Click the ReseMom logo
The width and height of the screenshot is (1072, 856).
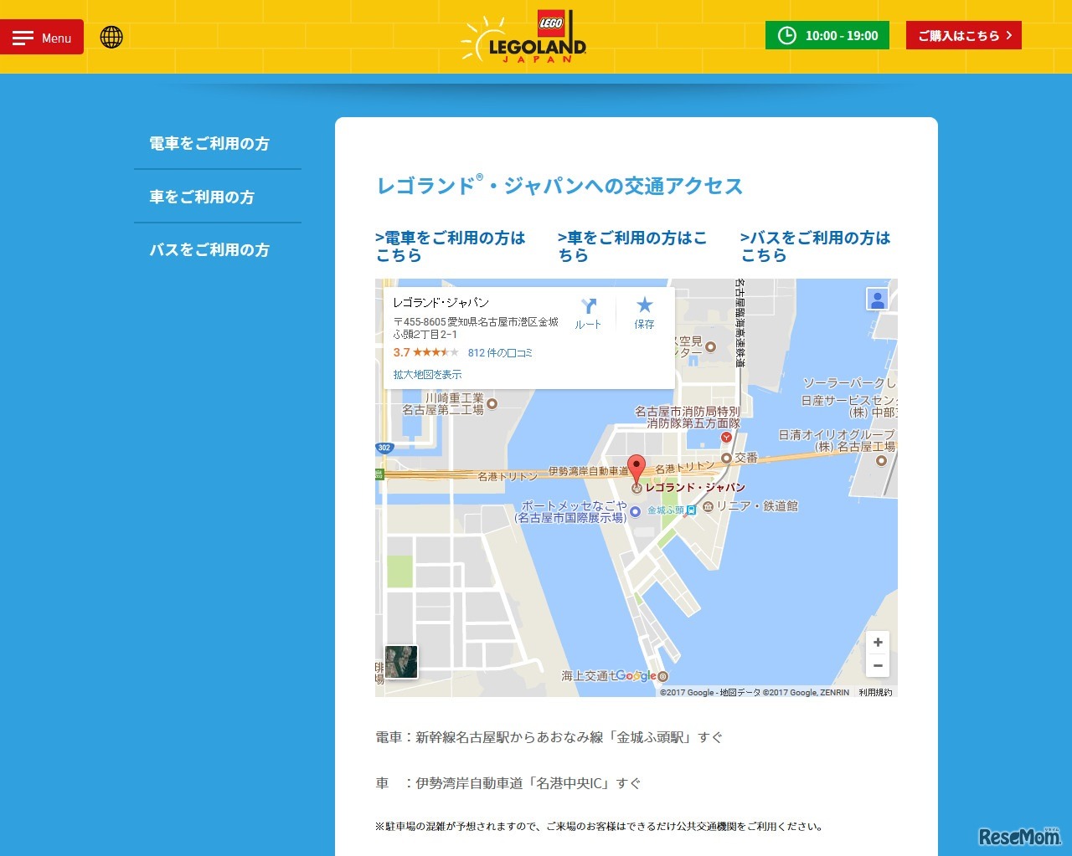coord(1019,835)
